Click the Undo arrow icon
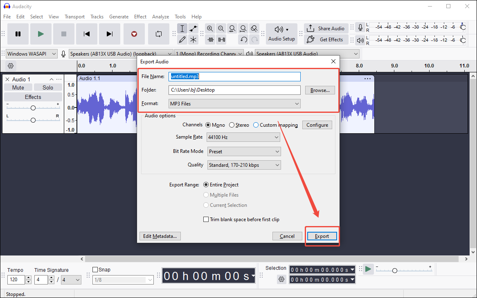477x298 pixels. coord(243,40)
